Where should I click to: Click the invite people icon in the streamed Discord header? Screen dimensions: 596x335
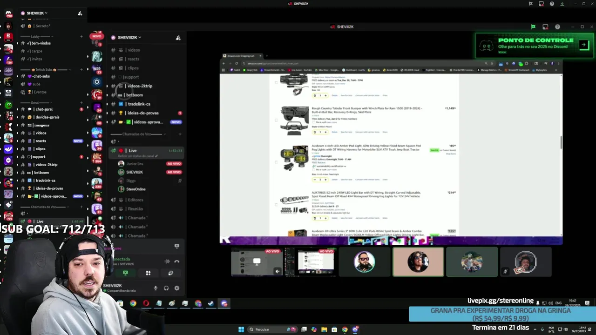pos(178,38)
